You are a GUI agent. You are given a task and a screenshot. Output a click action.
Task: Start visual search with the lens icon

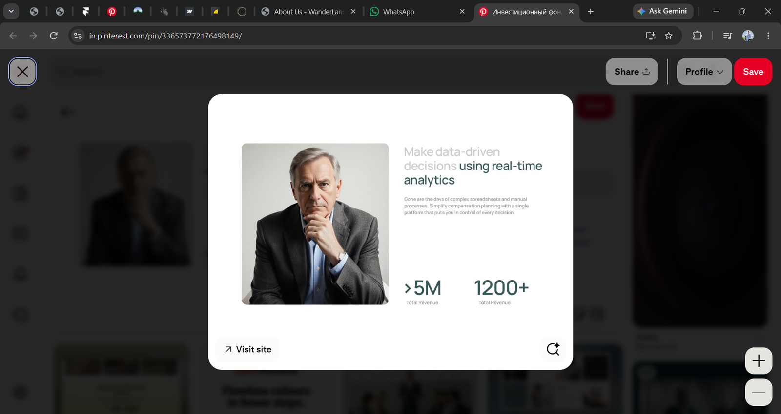553,349
